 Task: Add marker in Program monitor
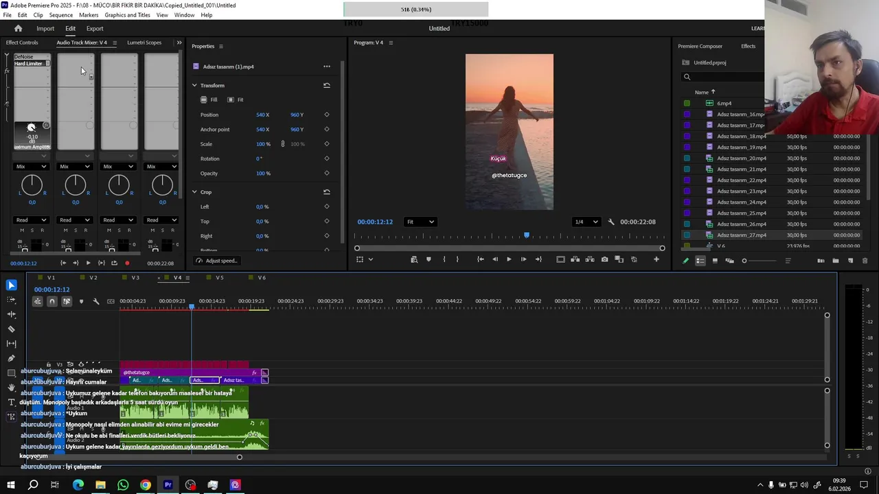(429, 259)
